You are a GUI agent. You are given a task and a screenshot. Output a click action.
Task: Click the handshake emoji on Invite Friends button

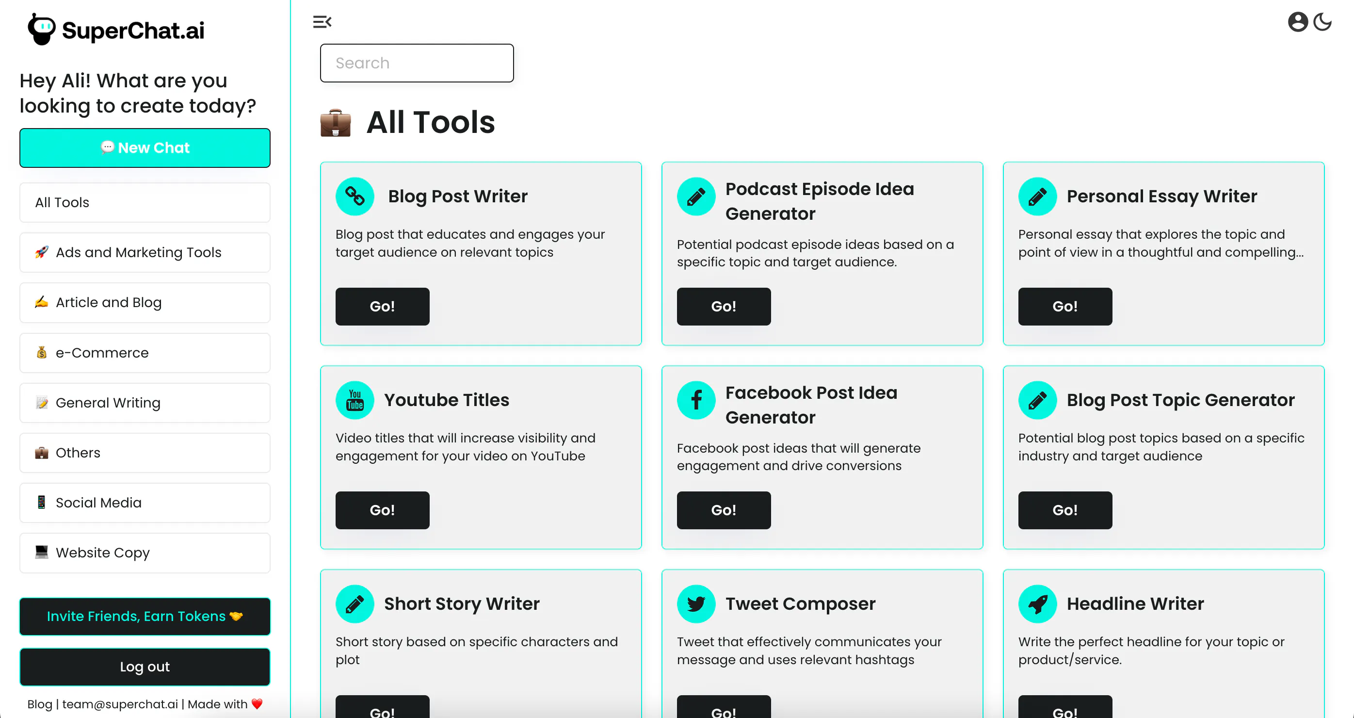coord(236,616)
